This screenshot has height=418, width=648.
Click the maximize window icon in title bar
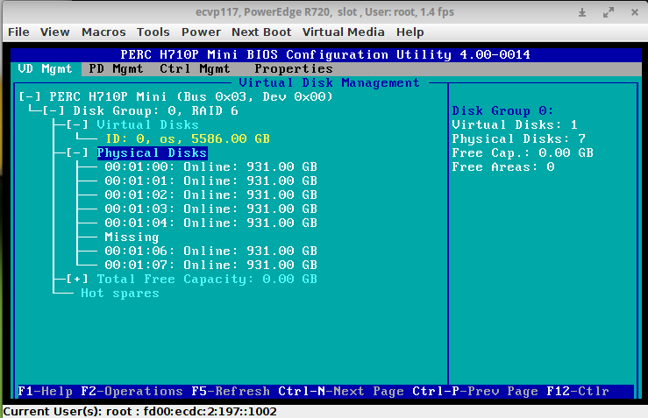click(607, 13)
